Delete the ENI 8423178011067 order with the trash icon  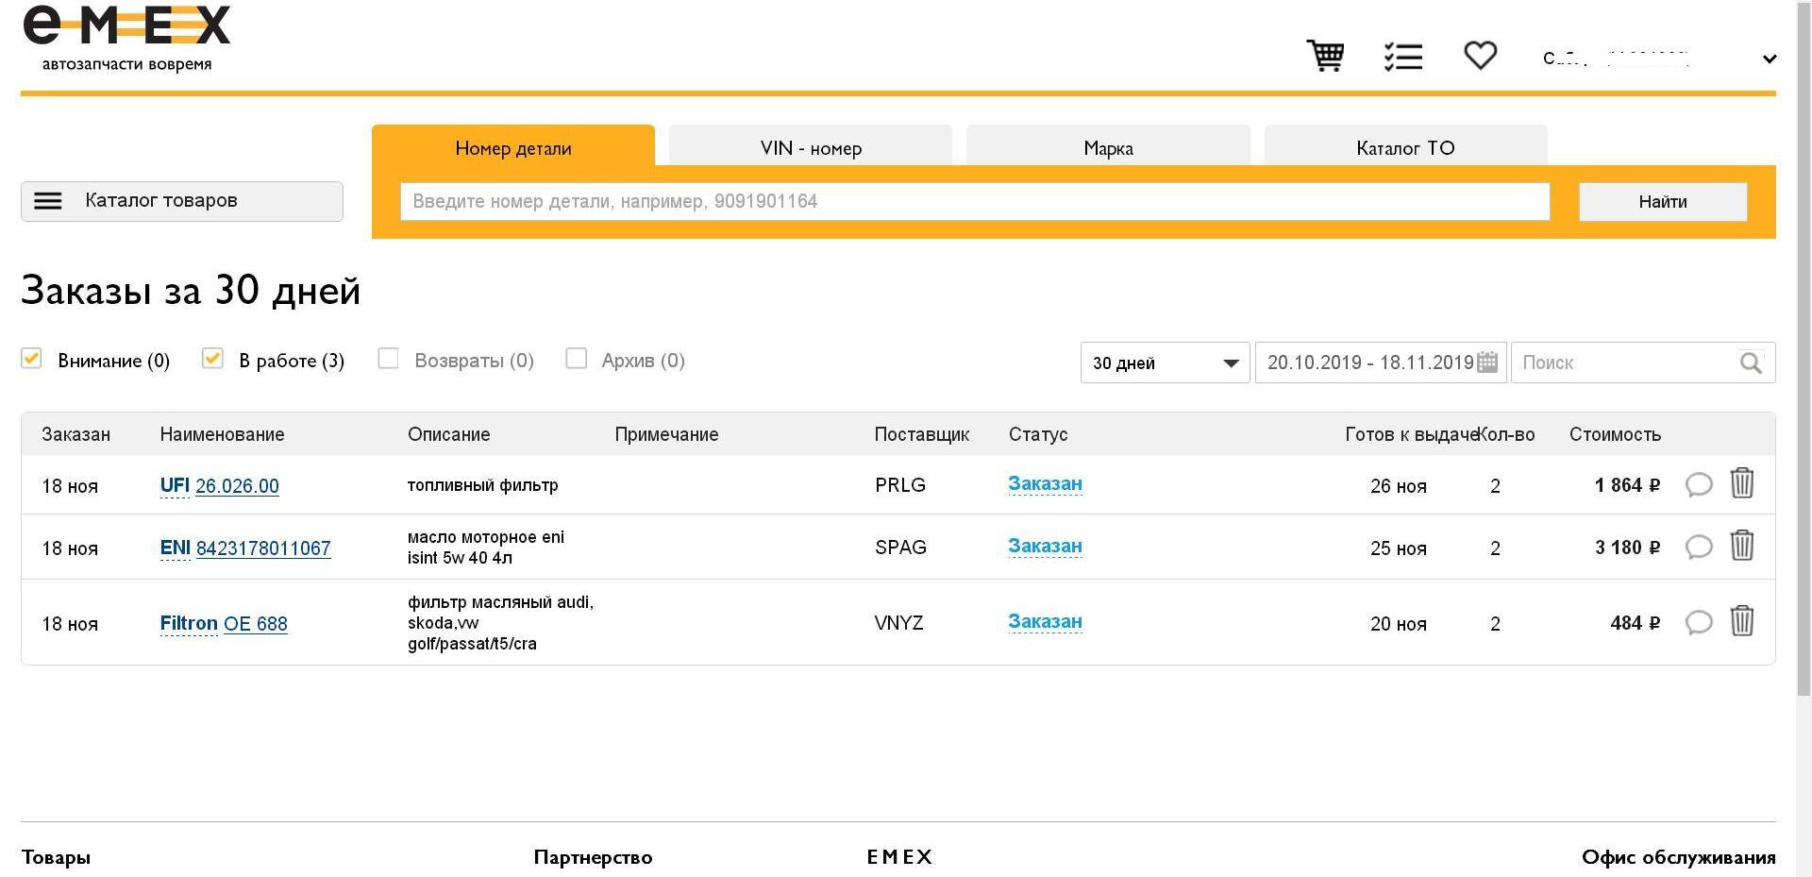tap(1742, 546)
